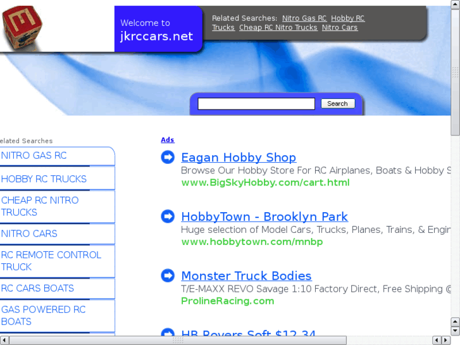Click the jkrccars.net welcome title

(x=157, y=36)
